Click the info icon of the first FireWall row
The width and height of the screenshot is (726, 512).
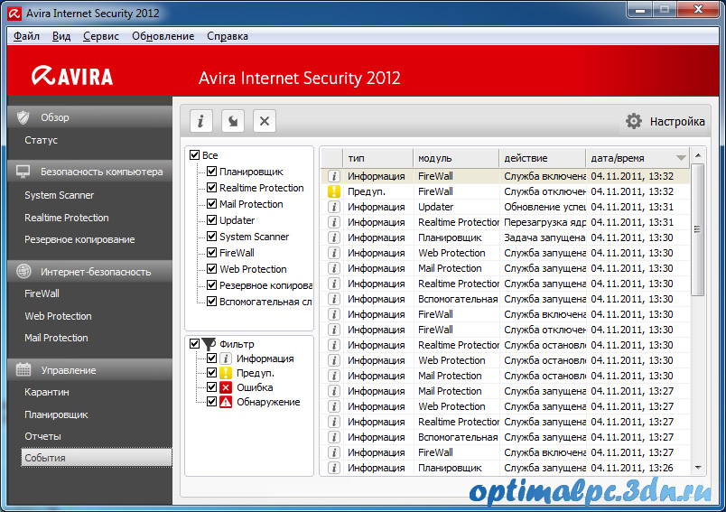pyautogui.click(x=334, y=176)
